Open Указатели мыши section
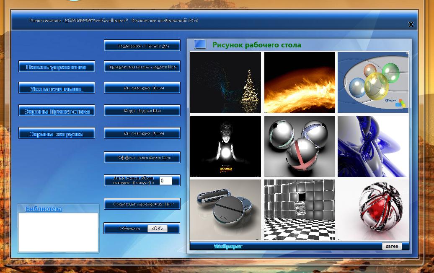This screenshot has width=434, height=273. tap(57, 88)
